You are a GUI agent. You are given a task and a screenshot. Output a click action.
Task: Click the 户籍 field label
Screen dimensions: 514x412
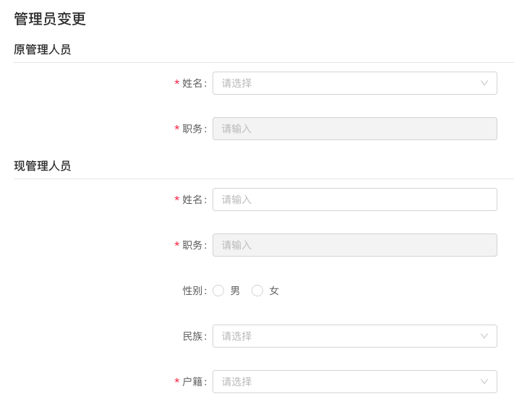point(192,382)
